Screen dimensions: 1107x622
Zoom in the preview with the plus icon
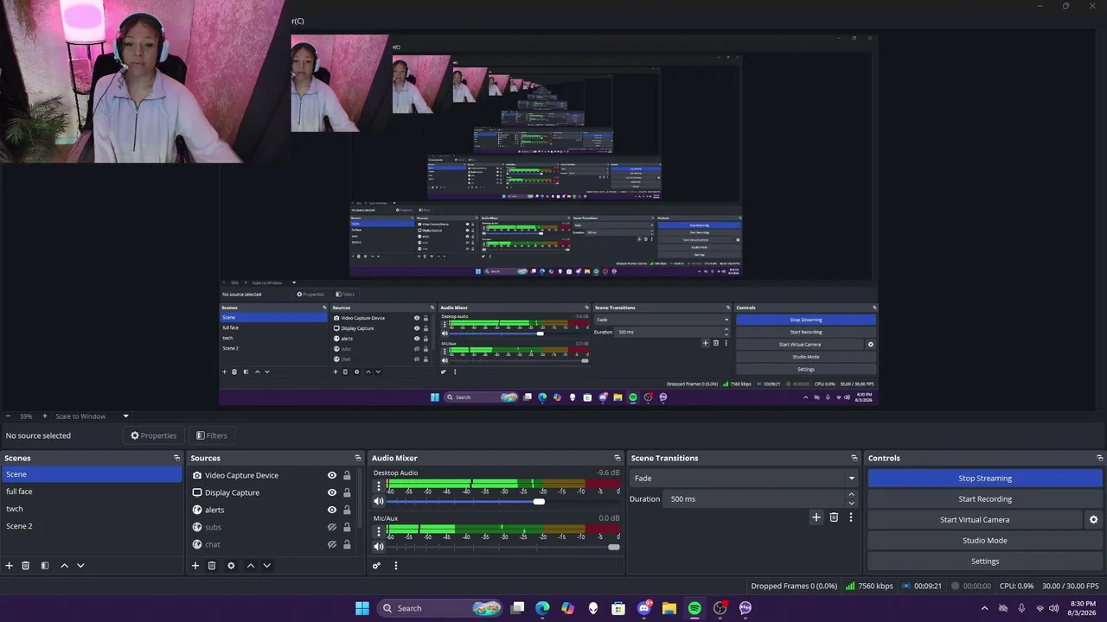pyautogui.click(x=44, y=416)
